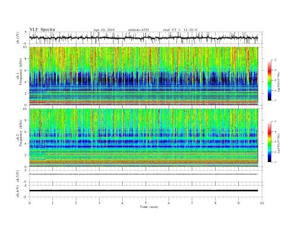295x228 pixels.
Task: Click the log(PSD) label beside ch.1 colorbar
Action: [x=279, y=82]
